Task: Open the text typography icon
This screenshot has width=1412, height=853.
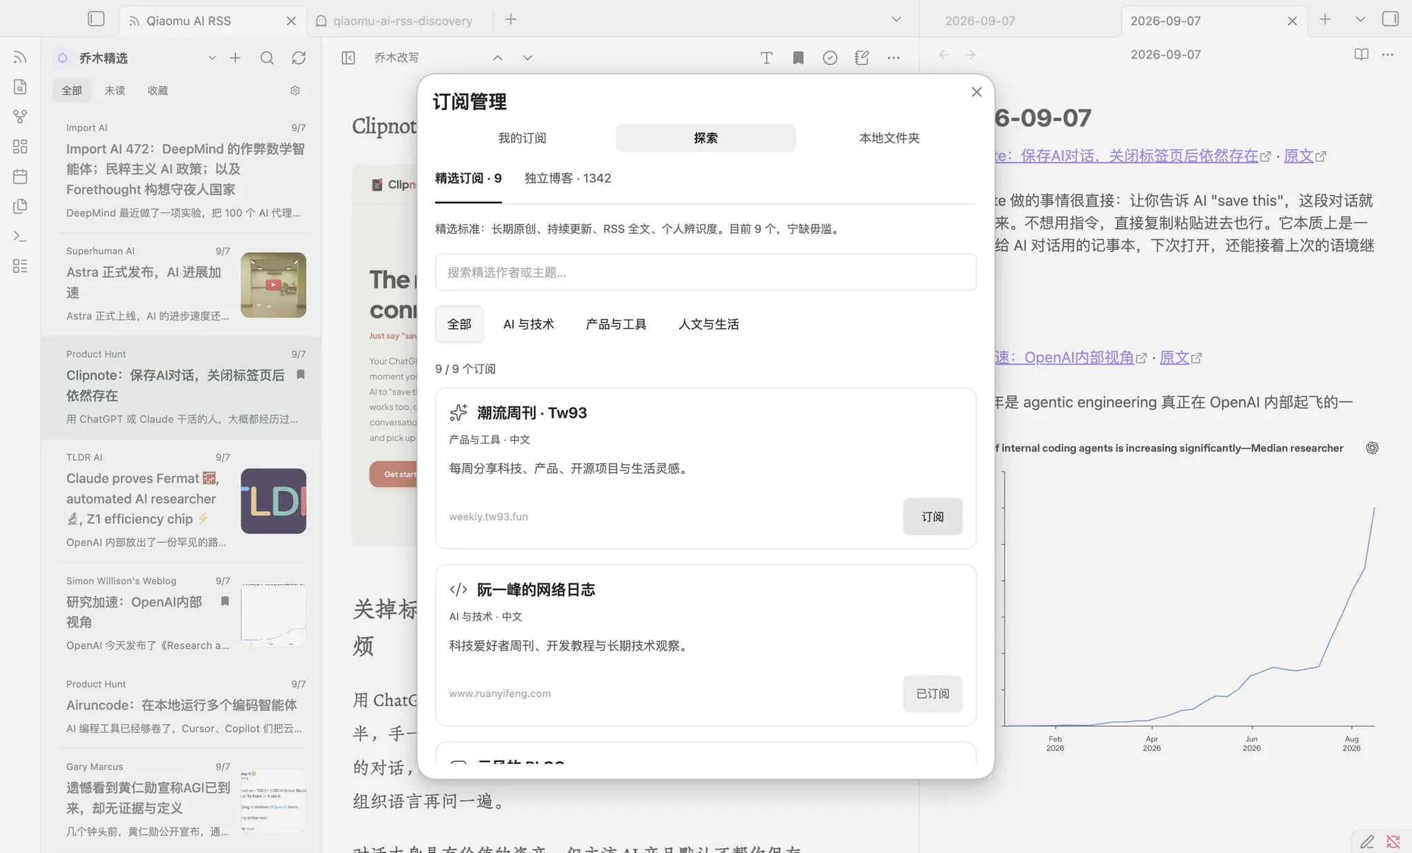Action: [x=766, y=58]
